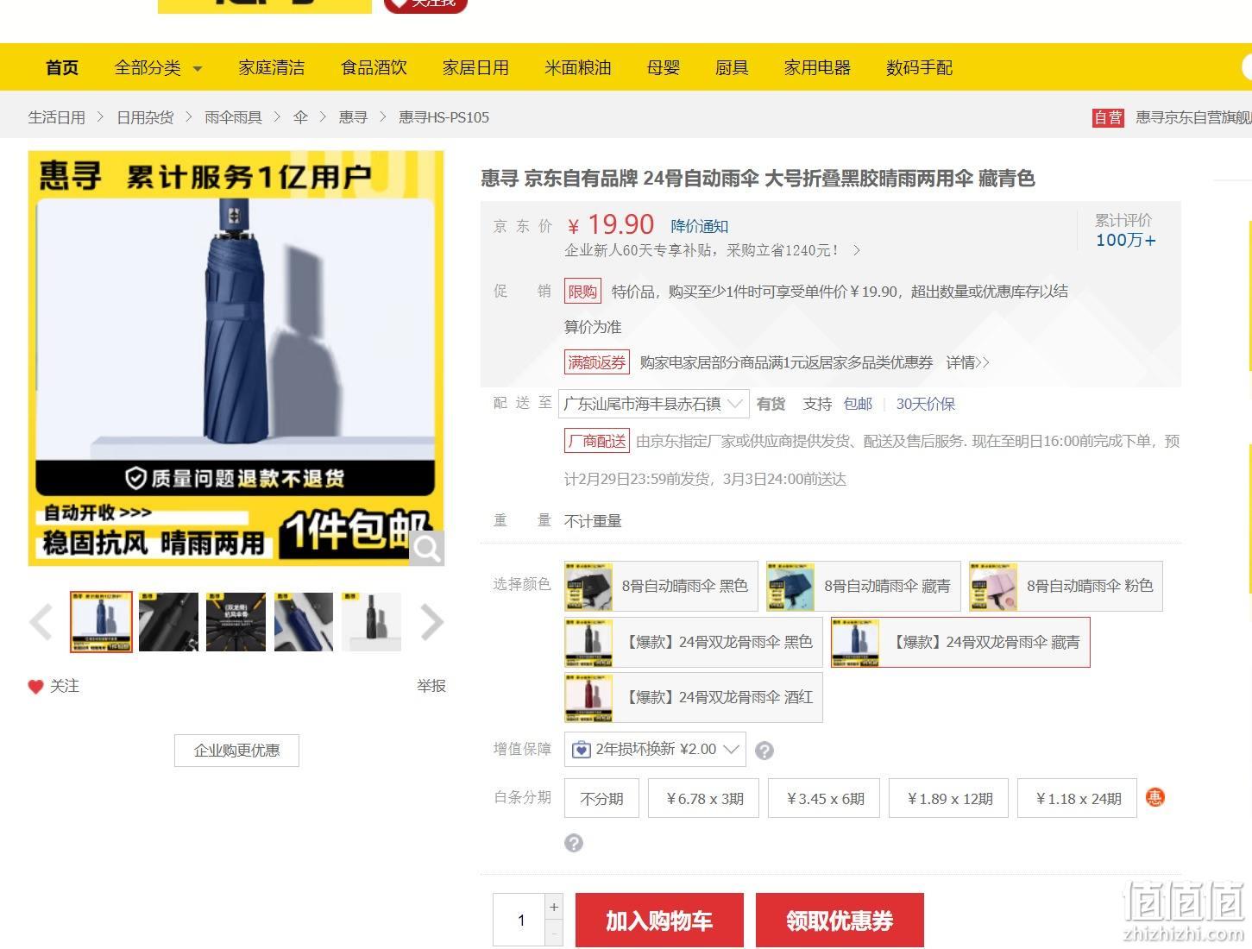Open 家居日用 category

475,67
